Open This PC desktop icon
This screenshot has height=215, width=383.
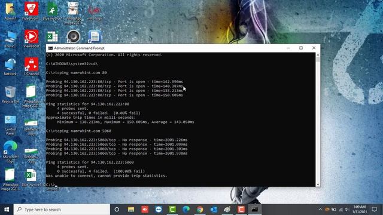[10, 39]
